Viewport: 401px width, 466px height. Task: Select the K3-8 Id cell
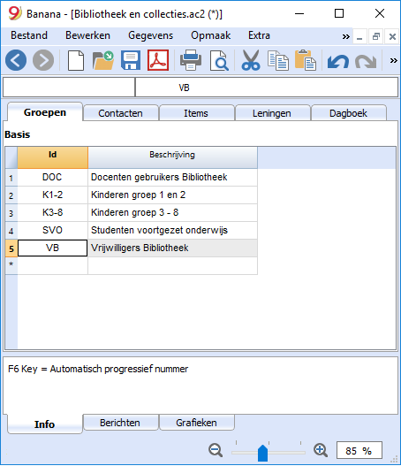point(52,212)
